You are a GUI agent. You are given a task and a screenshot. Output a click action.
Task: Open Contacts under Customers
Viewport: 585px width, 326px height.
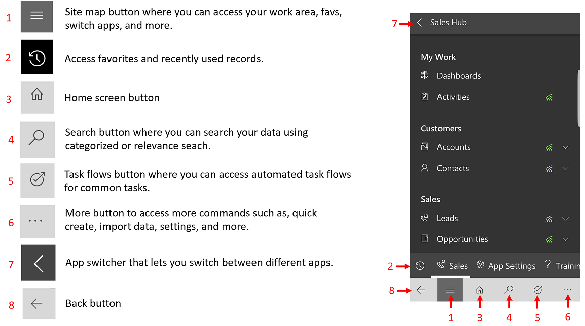click(453, 168)
